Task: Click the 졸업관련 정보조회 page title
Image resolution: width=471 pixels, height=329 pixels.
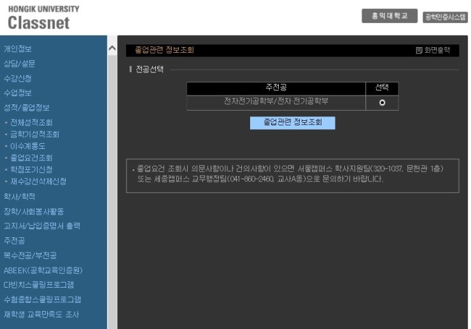Action: [x=164, y=50]
